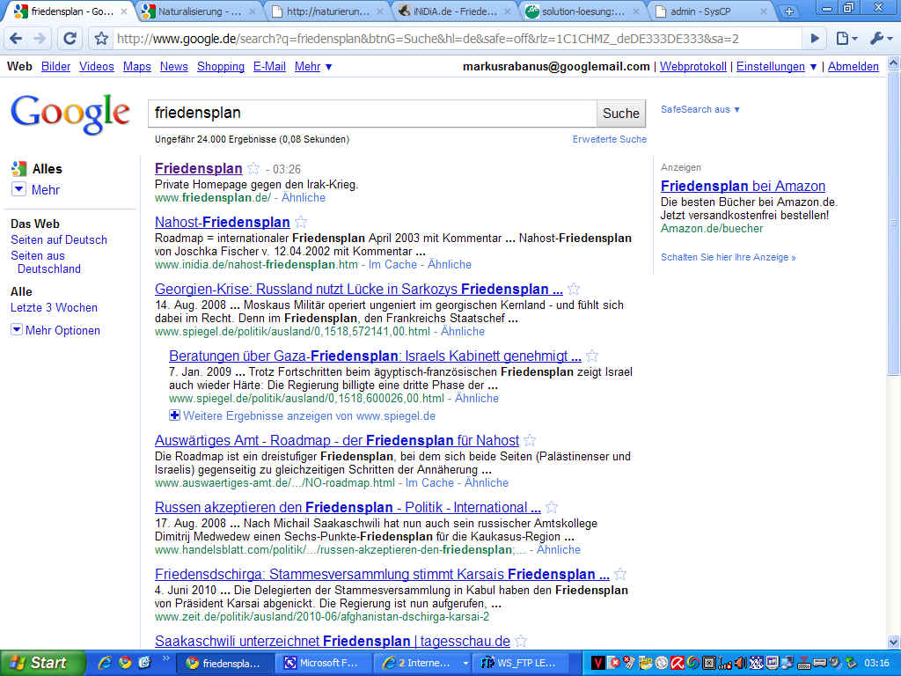Click the Go arrow beside the address bar
Viewport: 901px width, 676px height.
pyautogui.click(x=815, y=39)
